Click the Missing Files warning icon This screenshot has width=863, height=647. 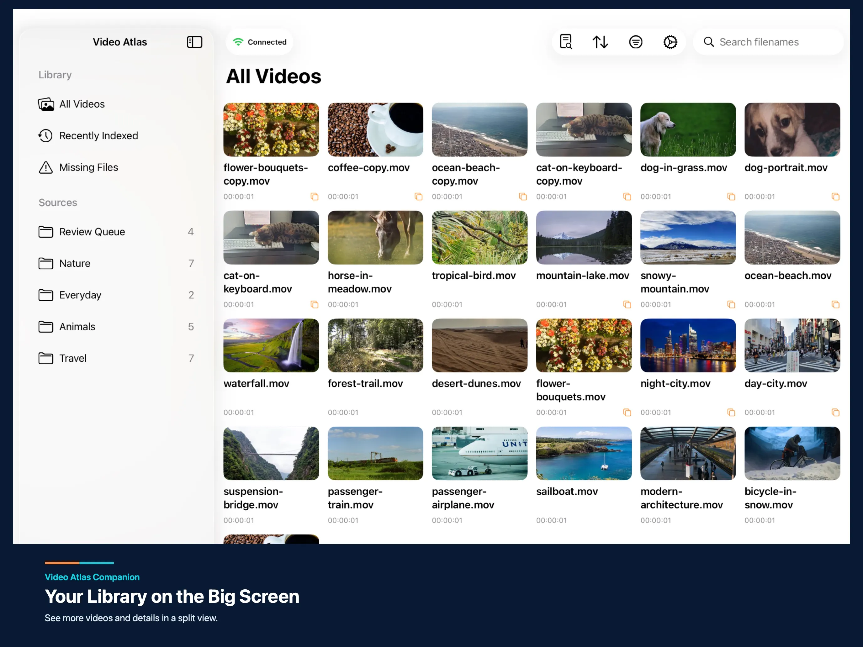tap(46, 167)
